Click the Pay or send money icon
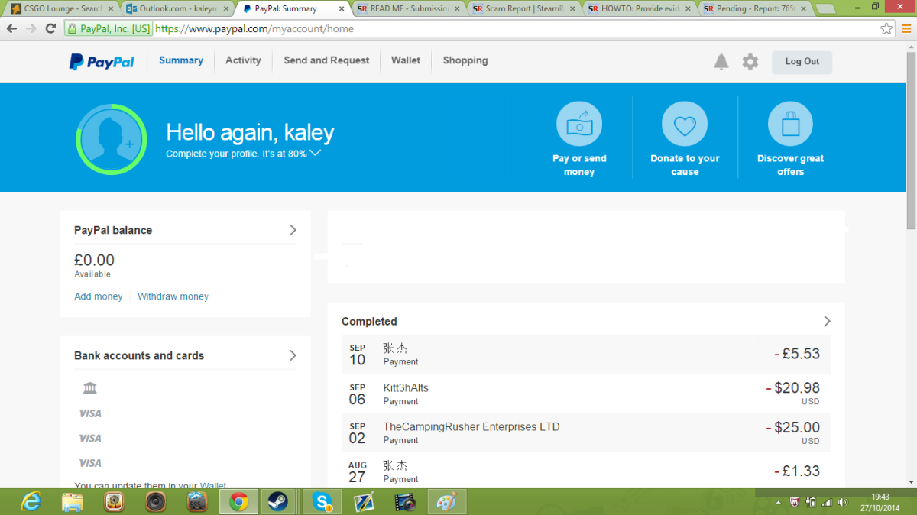 click(x=579, y=124)
